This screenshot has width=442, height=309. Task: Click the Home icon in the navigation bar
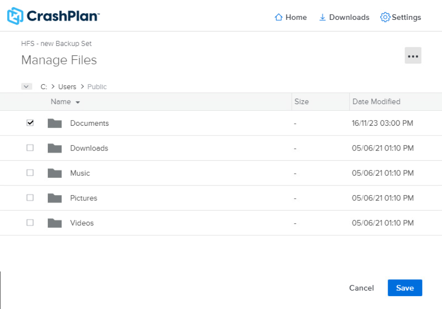(x=278, y=17)
